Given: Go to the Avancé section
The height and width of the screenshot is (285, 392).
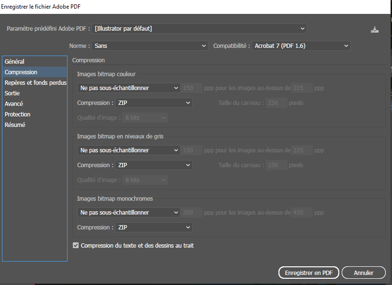Looking at the screenshot, I should pos(14,104).
